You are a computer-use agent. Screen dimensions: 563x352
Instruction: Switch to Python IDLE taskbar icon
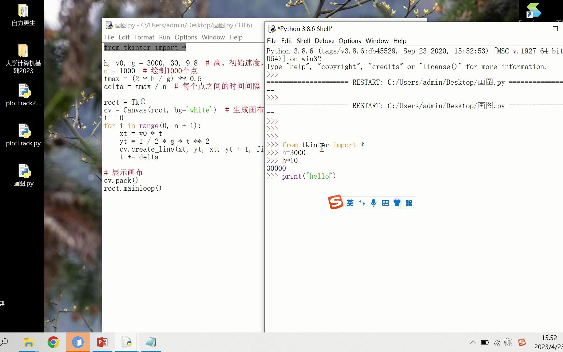(127, 342)
